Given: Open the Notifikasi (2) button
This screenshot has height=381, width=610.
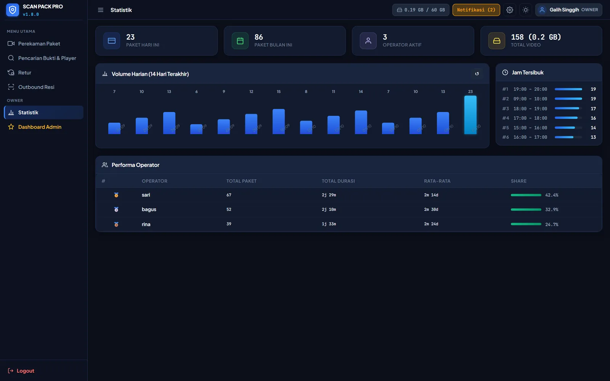Looking at the screenshot, I should (476, 10).
